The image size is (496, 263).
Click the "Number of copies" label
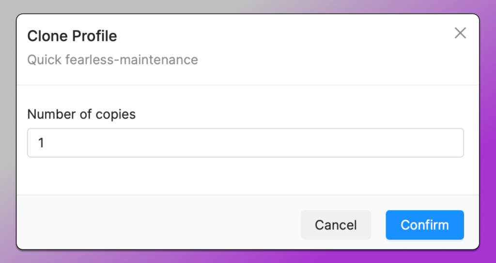point(81,114)
